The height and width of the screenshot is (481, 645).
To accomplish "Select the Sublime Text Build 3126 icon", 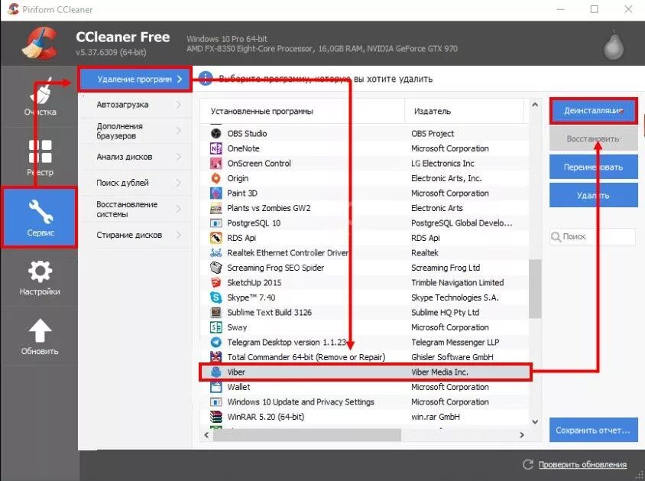I will coord(216,312).
